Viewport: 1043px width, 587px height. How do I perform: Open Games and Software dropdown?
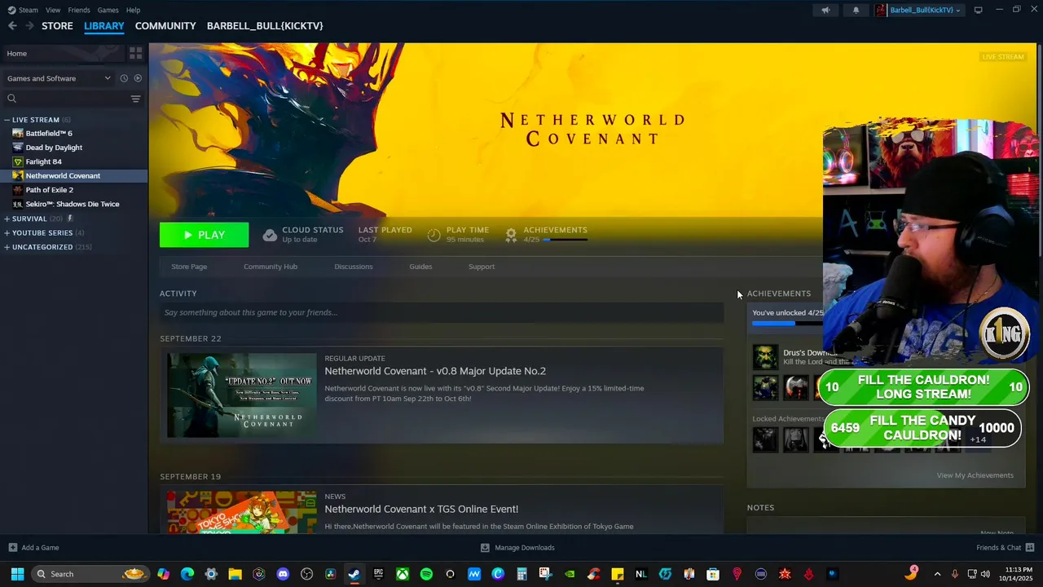point(59,78)
